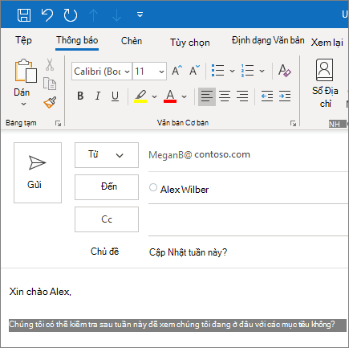This screenshot has width=349, height=348.
Task: Click the Gửi send button
Action: (x=38, y=173)
